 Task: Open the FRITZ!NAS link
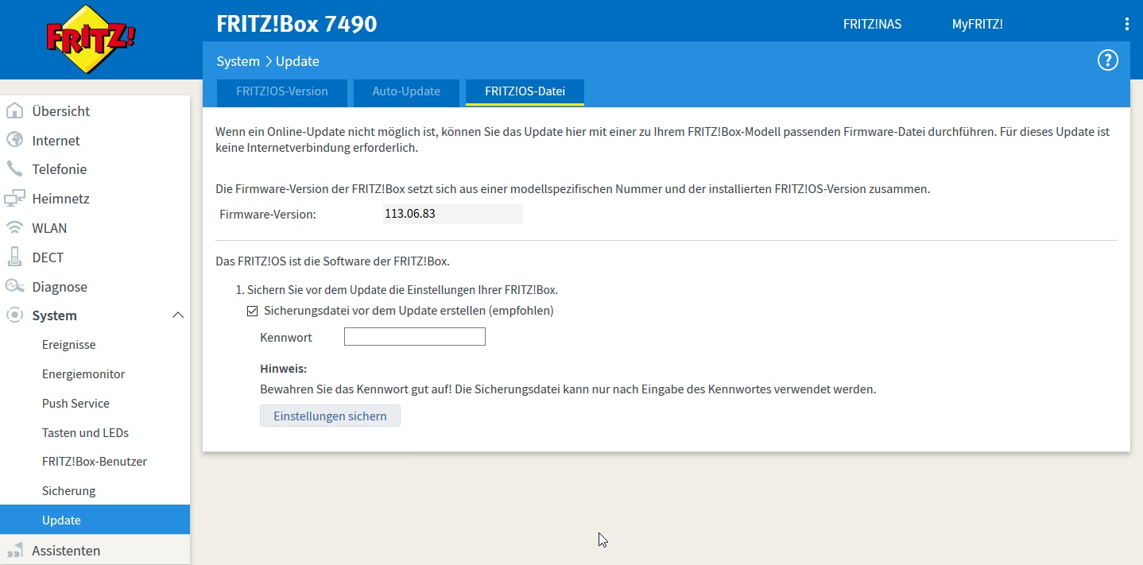tap(872, 24)
